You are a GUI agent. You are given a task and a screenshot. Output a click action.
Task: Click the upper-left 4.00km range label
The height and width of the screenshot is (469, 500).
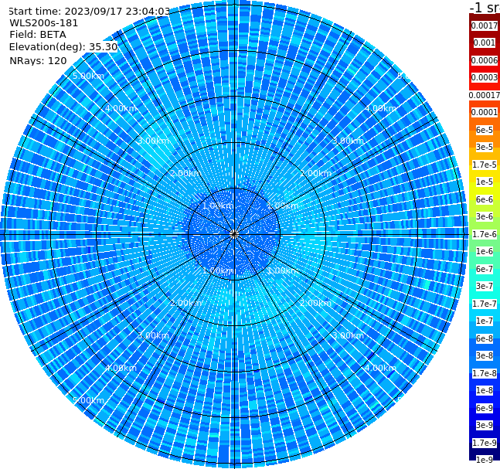[121, 108]
